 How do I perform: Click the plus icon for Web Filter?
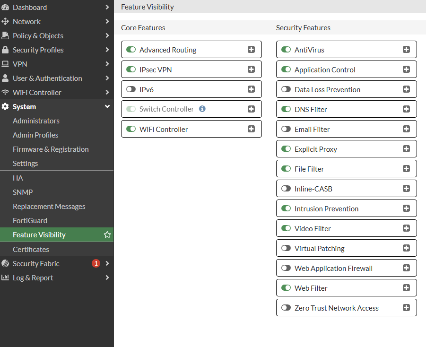pos(406,288)
